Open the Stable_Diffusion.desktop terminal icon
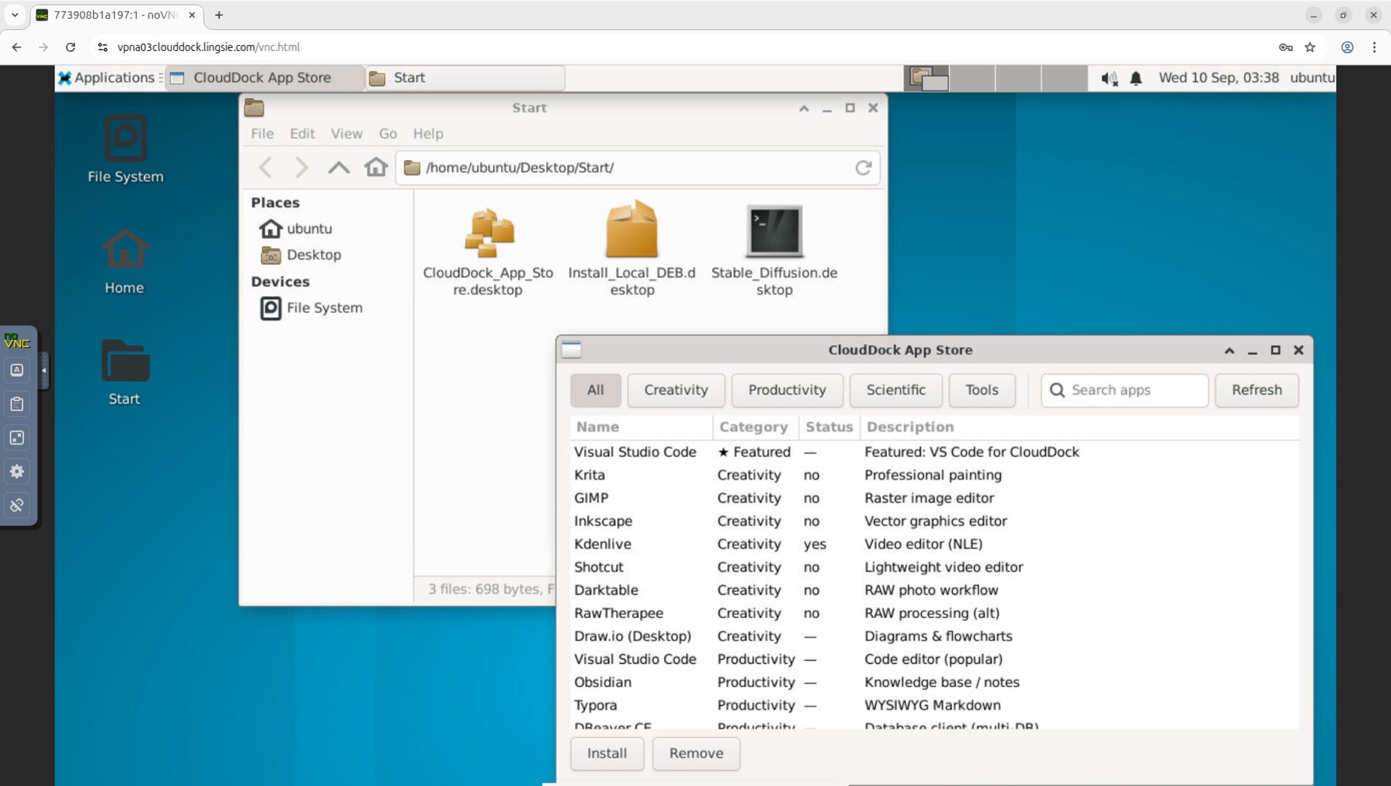 pyautogui.click(x=774, y=231)
